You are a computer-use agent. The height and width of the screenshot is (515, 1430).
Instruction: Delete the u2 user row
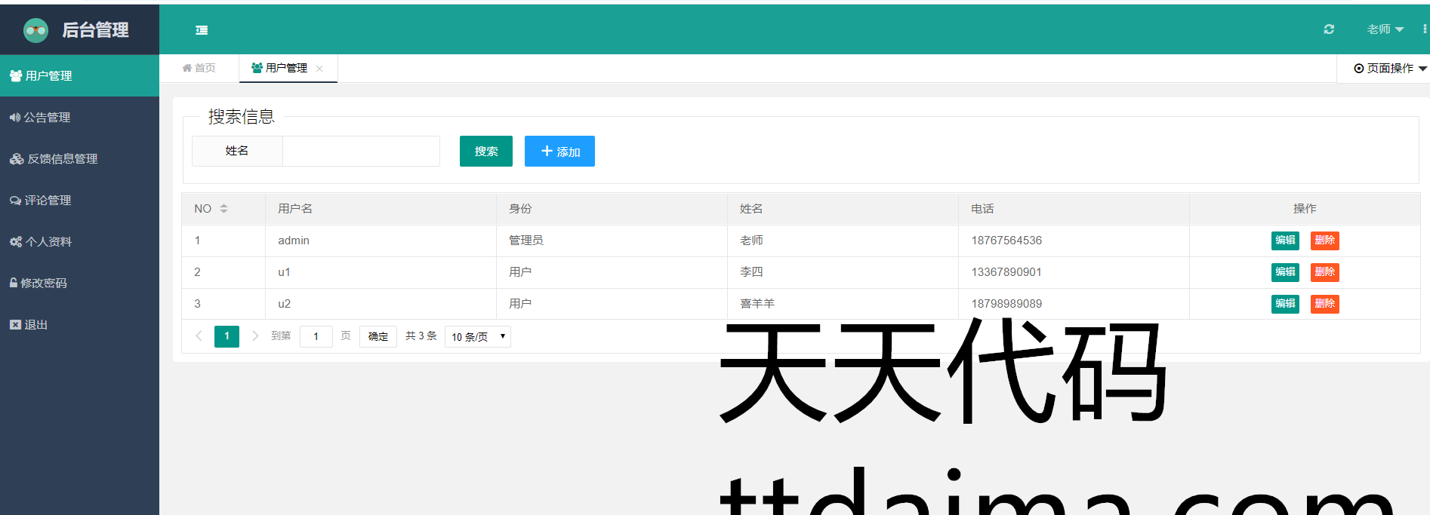[x=1324, y=304]
